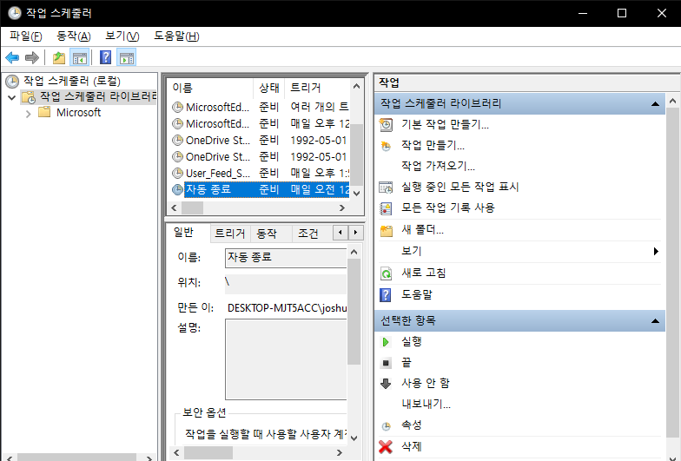
Task: Click the detail pane scroll down arrow
Action: 354,438
